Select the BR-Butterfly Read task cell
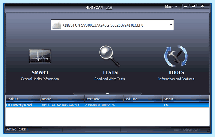Image resolution: width=215 pixels, height=137 pixels. pos(19,105)
